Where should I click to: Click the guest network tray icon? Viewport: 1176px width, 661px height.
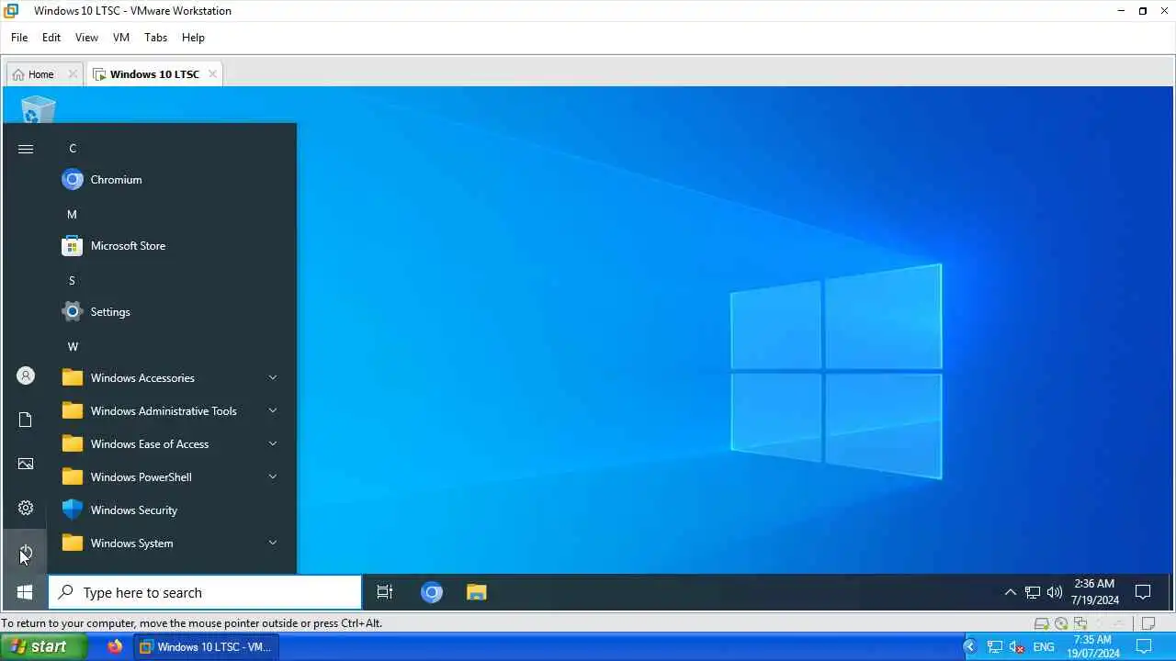tap(1033, 592)
